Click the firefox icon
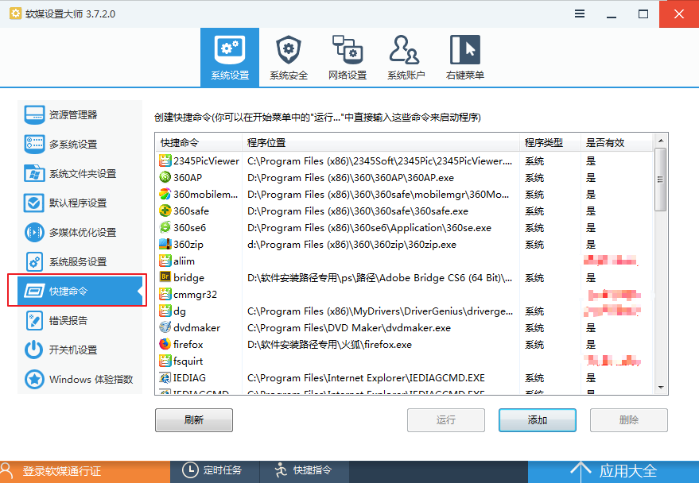The image size is (699, 483). point(165,344)
